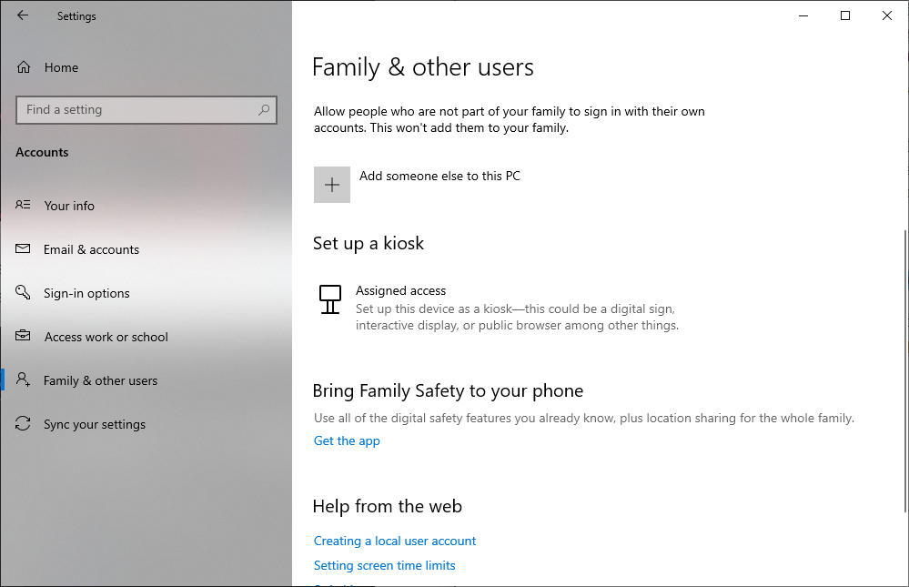
Task: Click the Sign-in options key icon
Action: click(23, 293)
